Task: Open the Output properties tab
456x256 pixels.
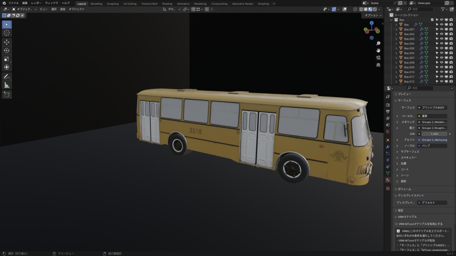Action: click(x=388, y=112)
